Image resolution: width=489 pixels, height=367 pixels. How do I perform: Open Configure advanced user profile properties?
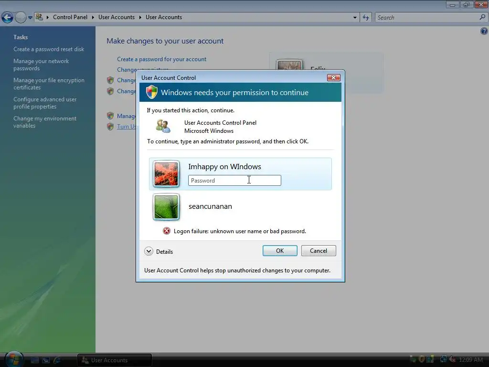pos(45,103)
